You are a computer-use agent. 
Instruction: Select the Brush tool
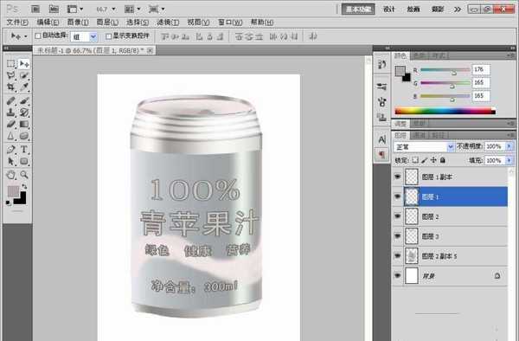click(x=24, y=100)
